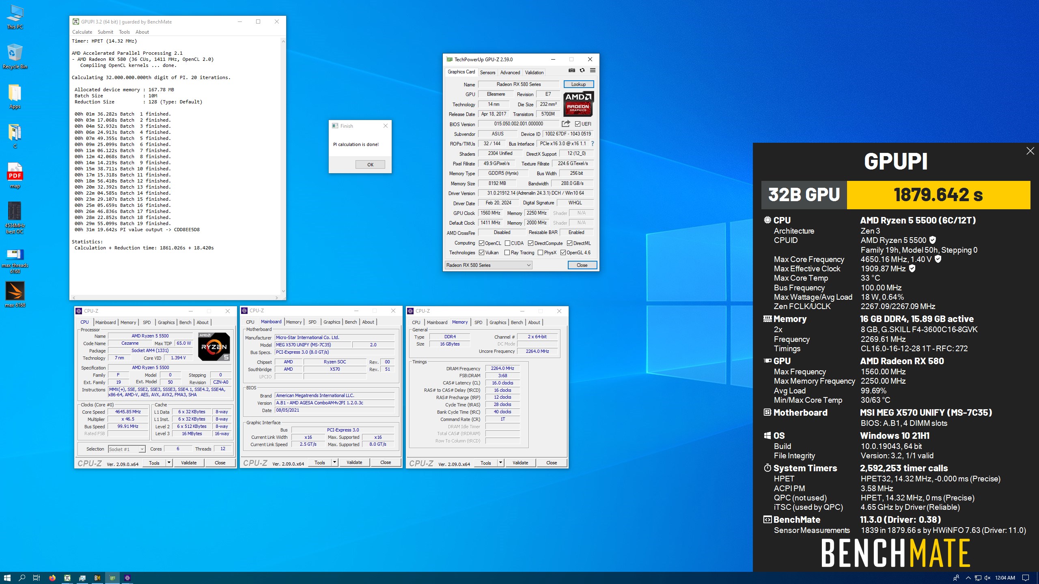Open the About menu in GPUPI
1039x584 pixels.
point(142,32)
